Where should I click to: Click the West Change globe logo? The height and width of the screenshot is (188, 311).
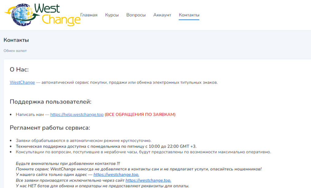pos(42,15)
